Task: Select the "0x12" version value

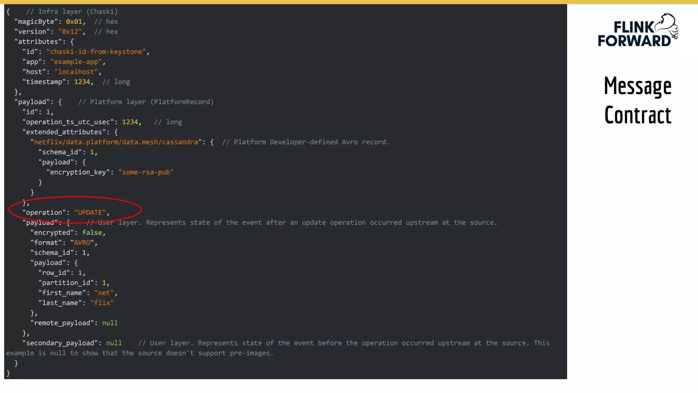Action: (70, 31)
